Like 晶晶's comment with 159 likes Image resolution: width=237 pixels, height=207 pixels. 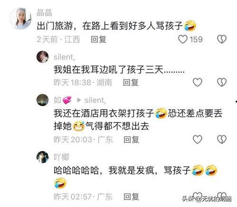click(x=183, y=39)
